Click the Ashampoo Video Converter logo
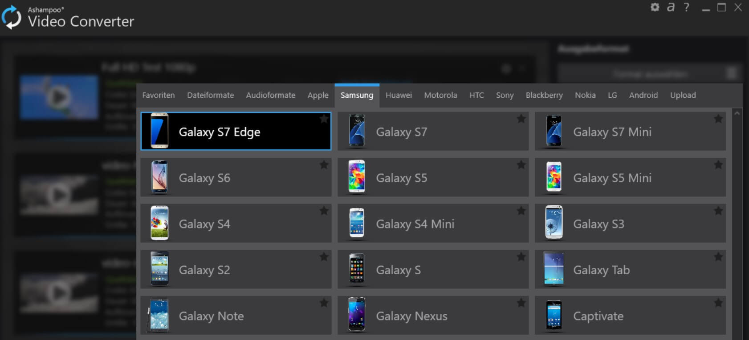749x340 pixels. coord(11,17)
